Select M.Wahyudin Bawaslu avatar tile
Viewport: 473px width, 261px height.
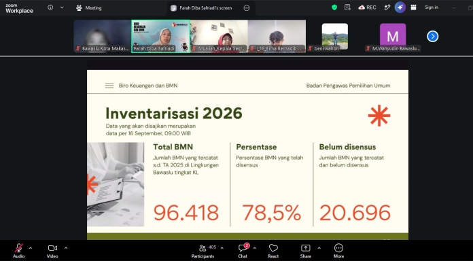[393, 36]
